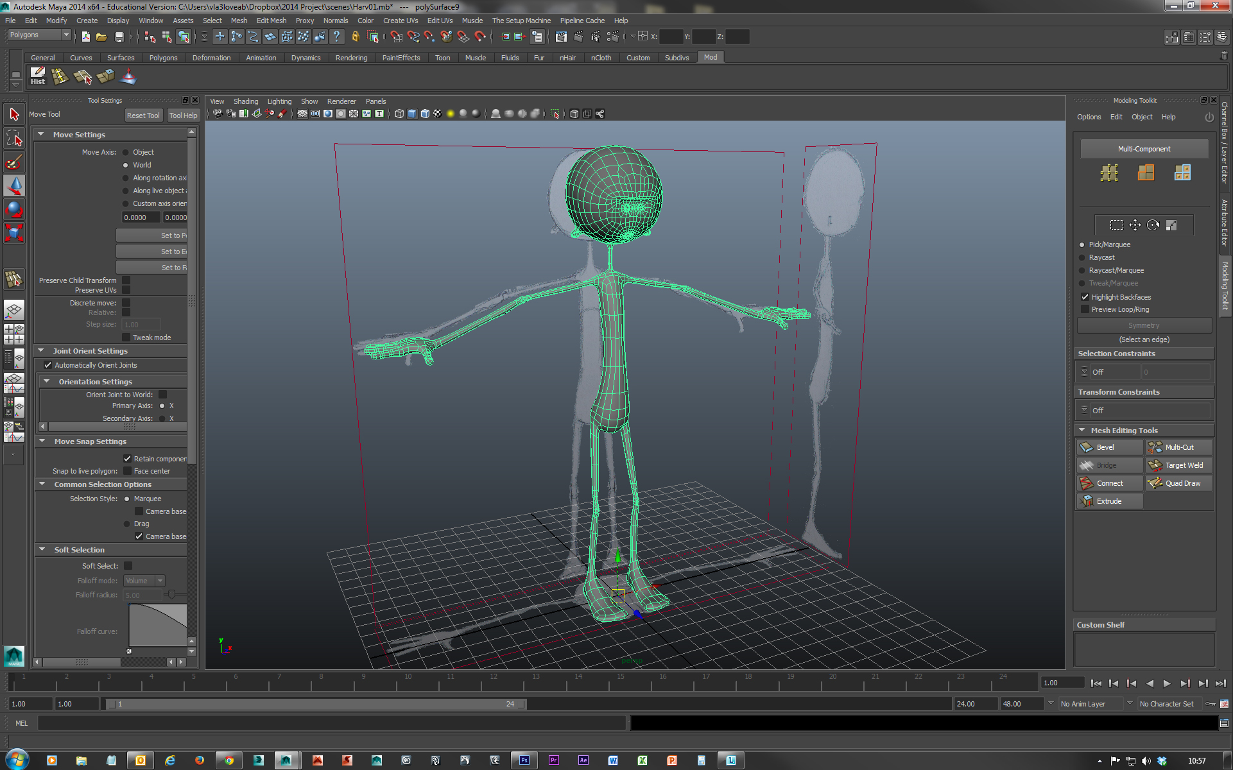Click the Extrude mesh tool
The height and width of the screenshot is (770, 1233).
click(1109, 501)
